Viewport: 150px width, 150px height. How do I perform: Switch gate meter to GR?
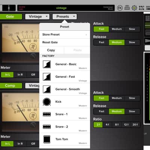tap(33, 75)
